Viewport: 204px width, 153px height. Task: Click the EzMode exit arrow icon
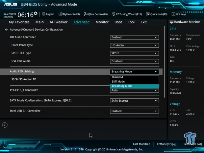click(175, 144)
